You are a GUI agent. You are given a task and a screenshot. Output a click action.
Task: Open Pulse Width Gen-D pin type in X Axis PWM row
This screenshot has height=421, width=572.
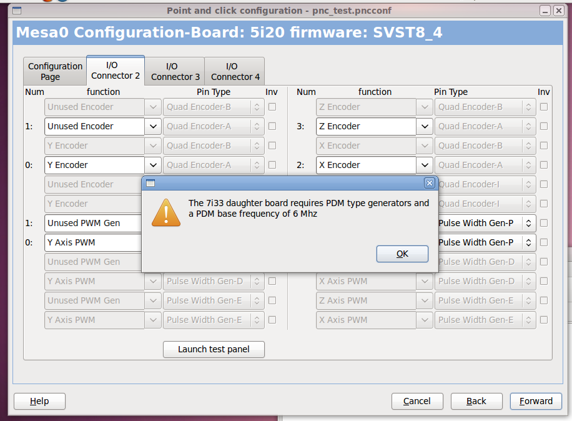click(485, 281)
